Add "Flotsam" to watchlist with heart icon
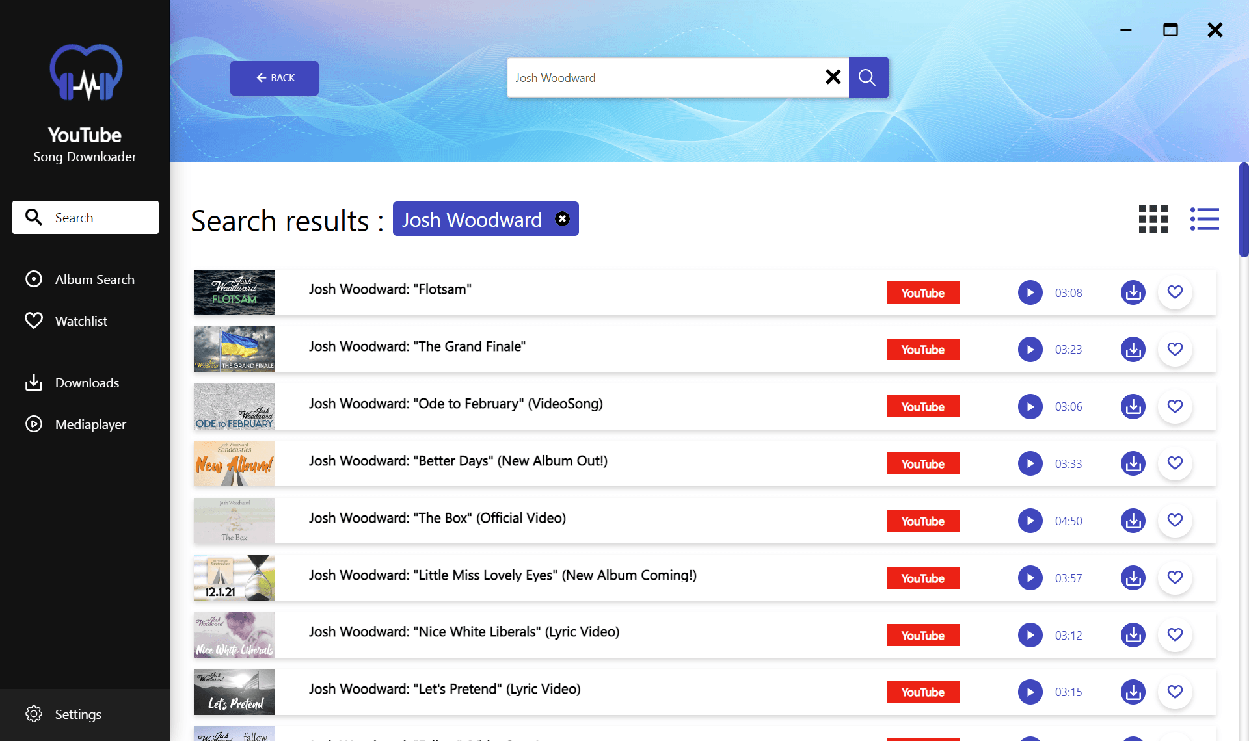 [x=1175, y=292]
